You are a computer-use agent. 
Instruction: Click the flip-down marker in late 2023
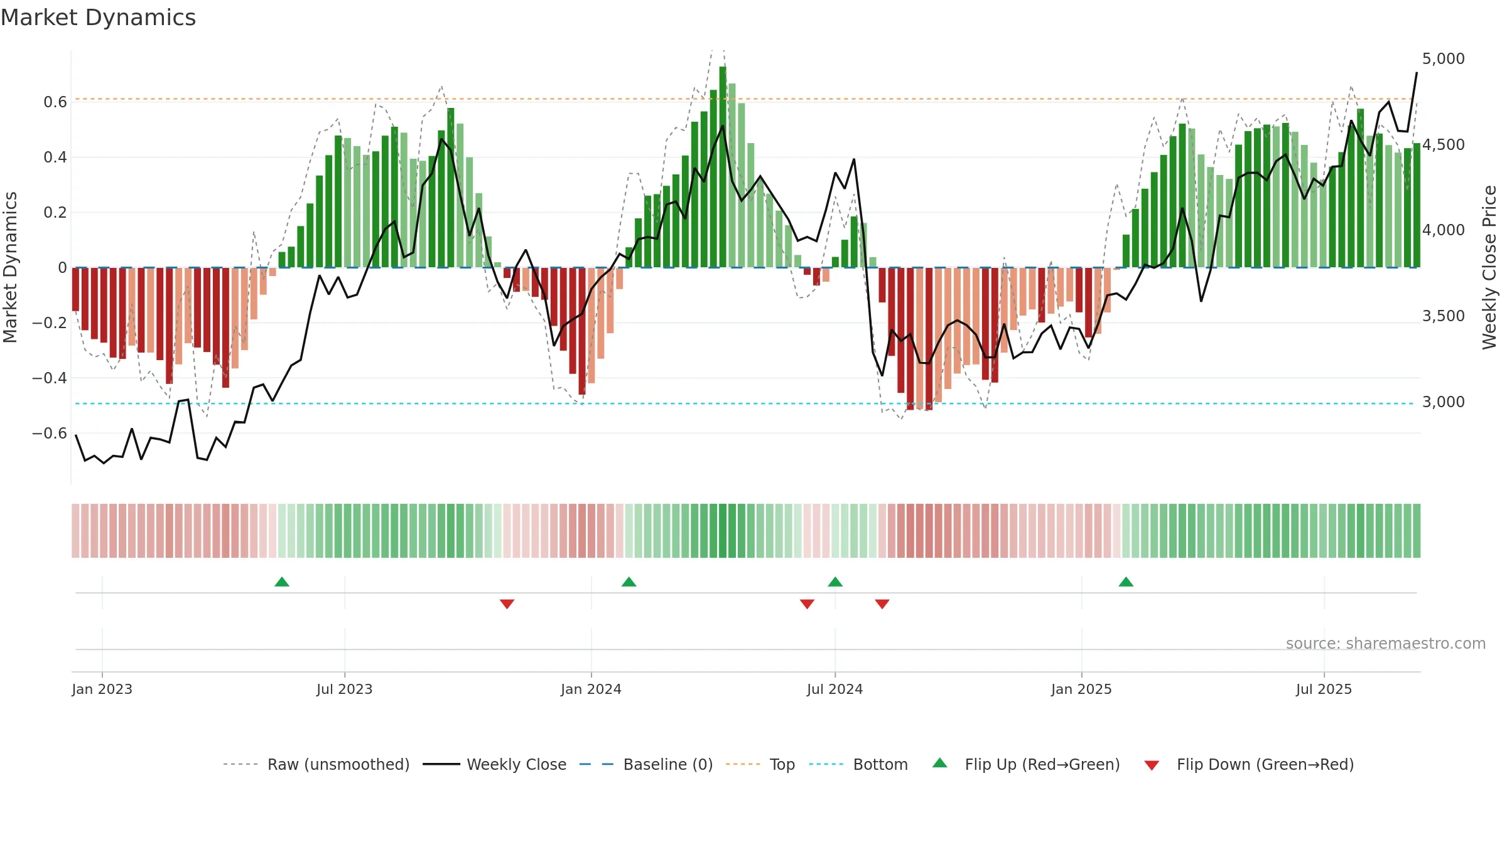[x=507, y=604]
